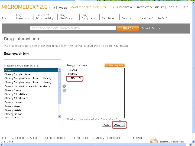Click the Help link at top right
Screen dimensions: 195x146
click(x=186, y=7)
